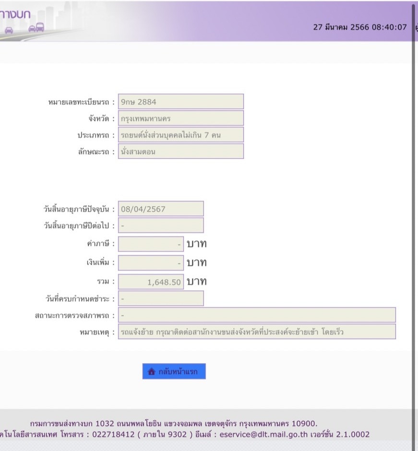
Task: Click the วันสิ้นอายุภาษีปีต่อไป field
Action: click(161, 225)
